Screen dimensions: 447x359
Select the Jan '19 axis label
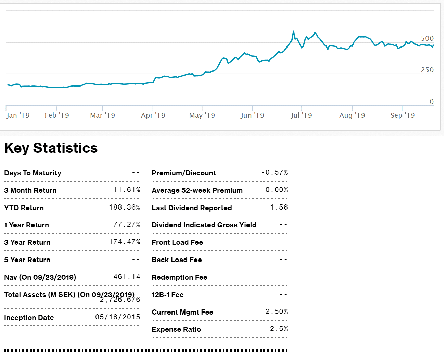click(x=18, y=115)
